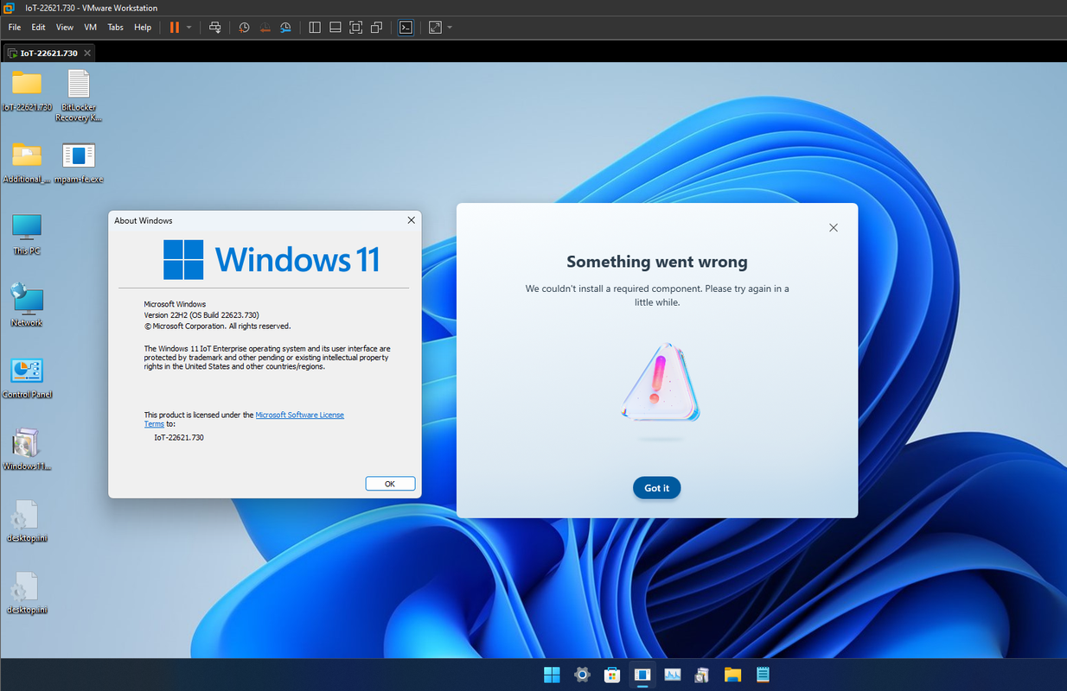Open the Windows Start menu
The height and width of the screenshot is (691, 1067).
(552, 675)
